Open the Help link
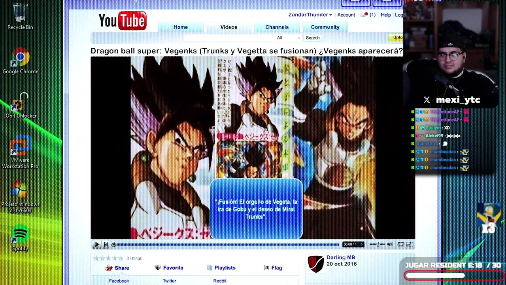 pos(386,15)
